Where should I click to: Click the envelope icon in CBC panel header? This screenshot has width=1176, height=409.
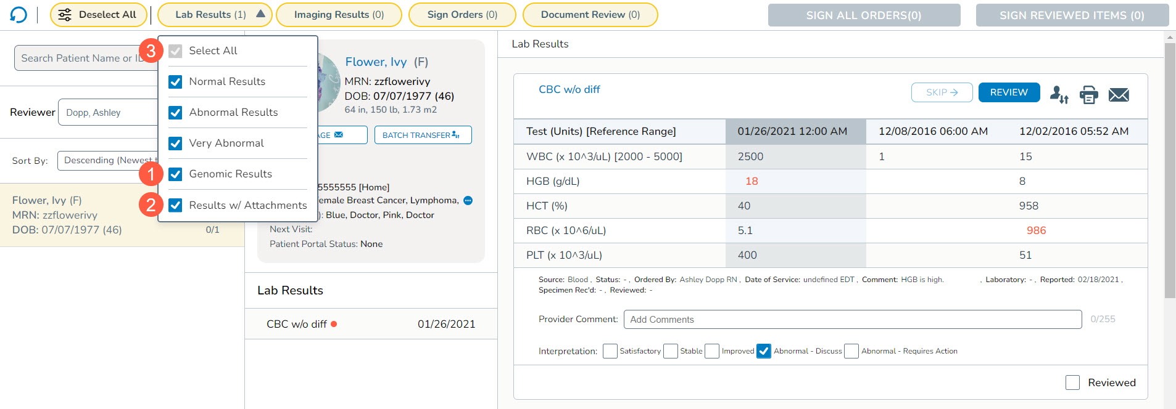(x=1118, y=94)
